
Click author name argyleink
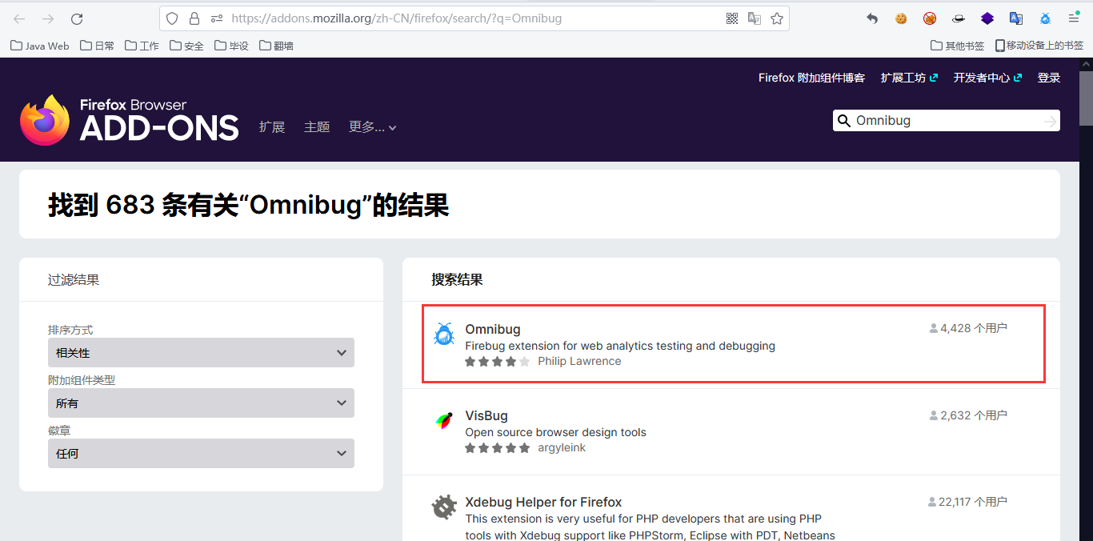562,447
